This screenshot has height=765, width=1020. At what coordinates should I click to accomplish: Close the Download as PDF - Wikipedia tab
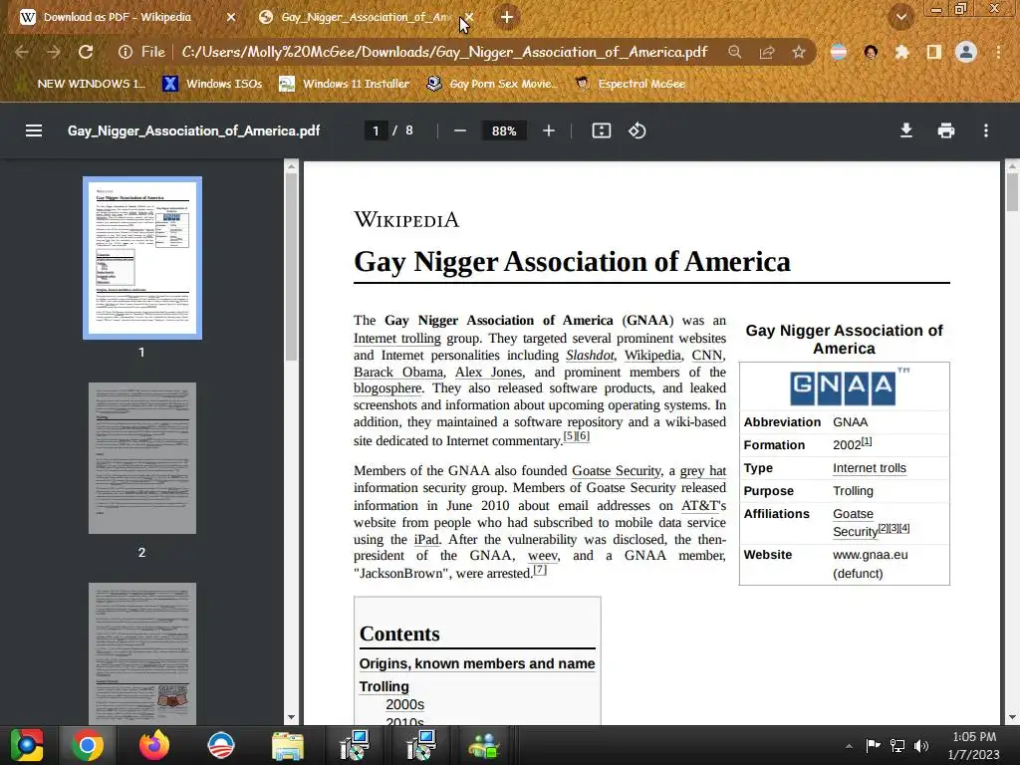point(231,18)
